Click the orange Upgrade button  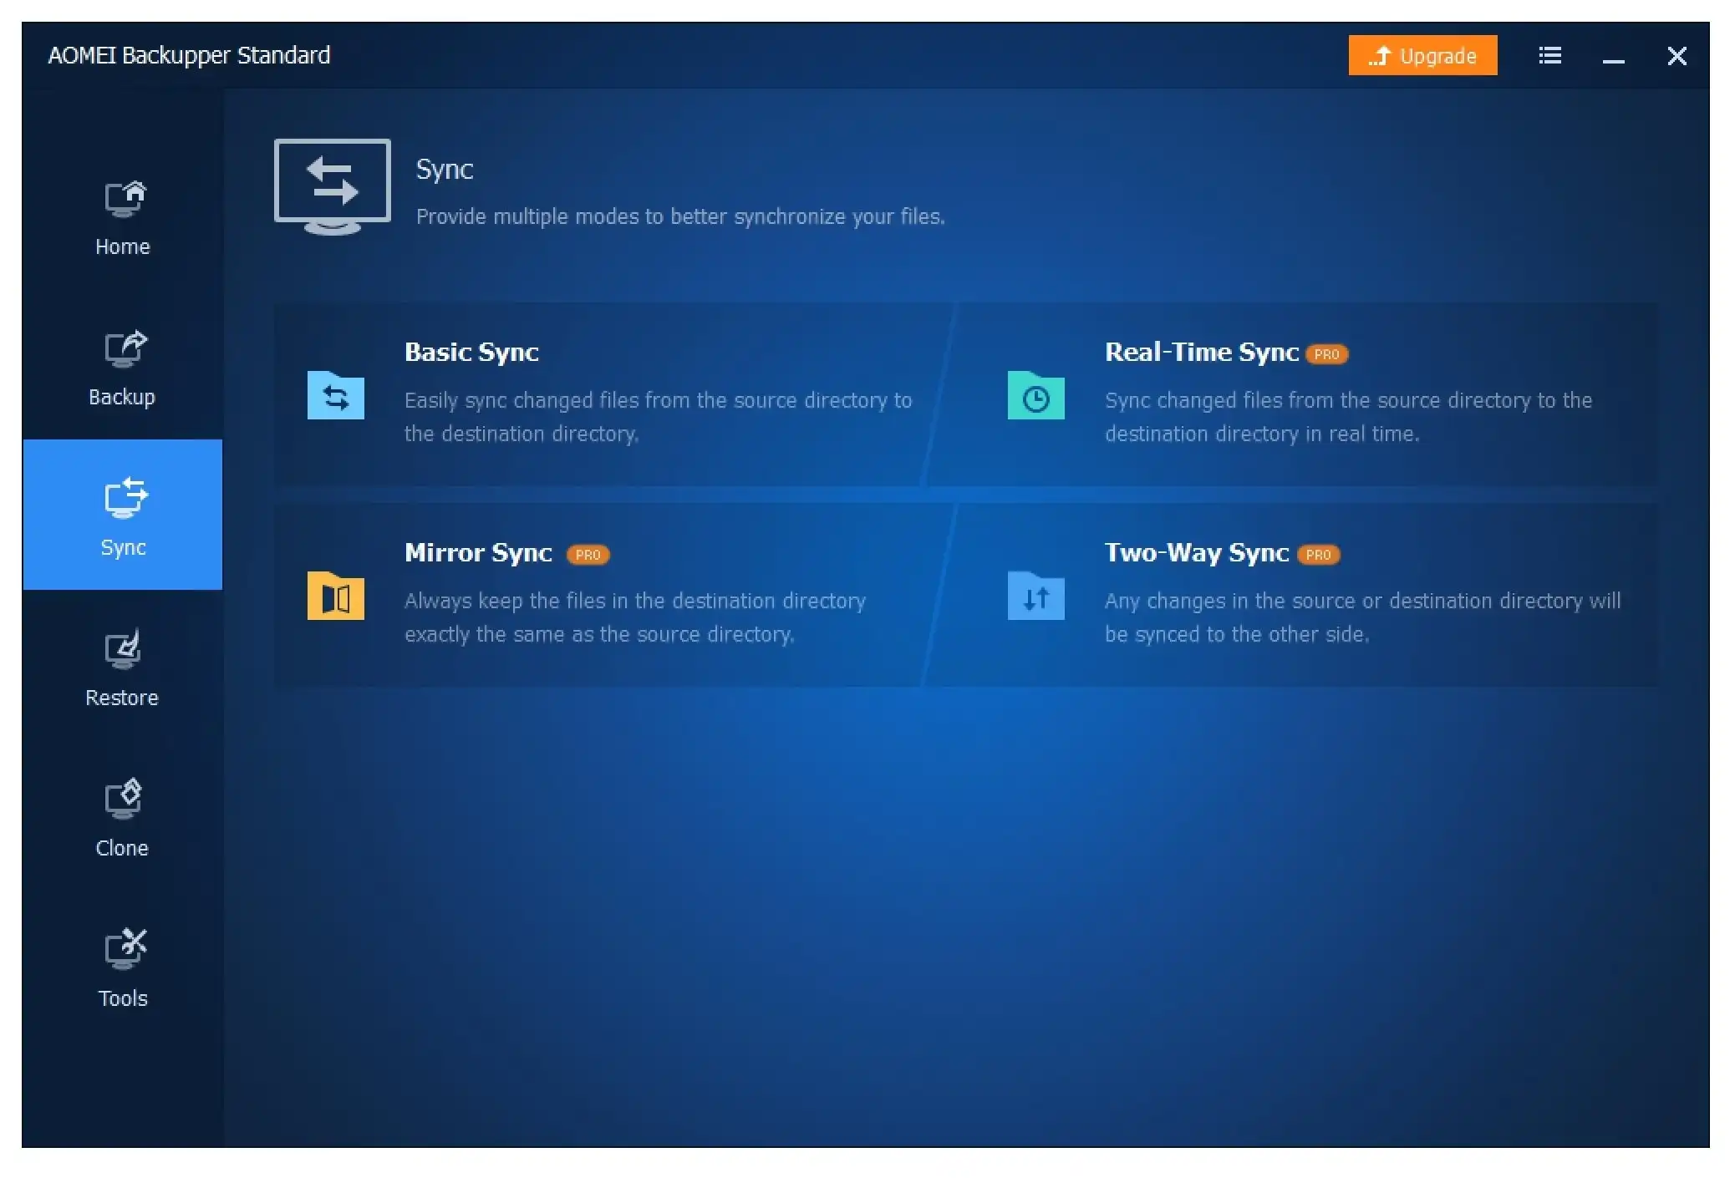[1422, 55]
